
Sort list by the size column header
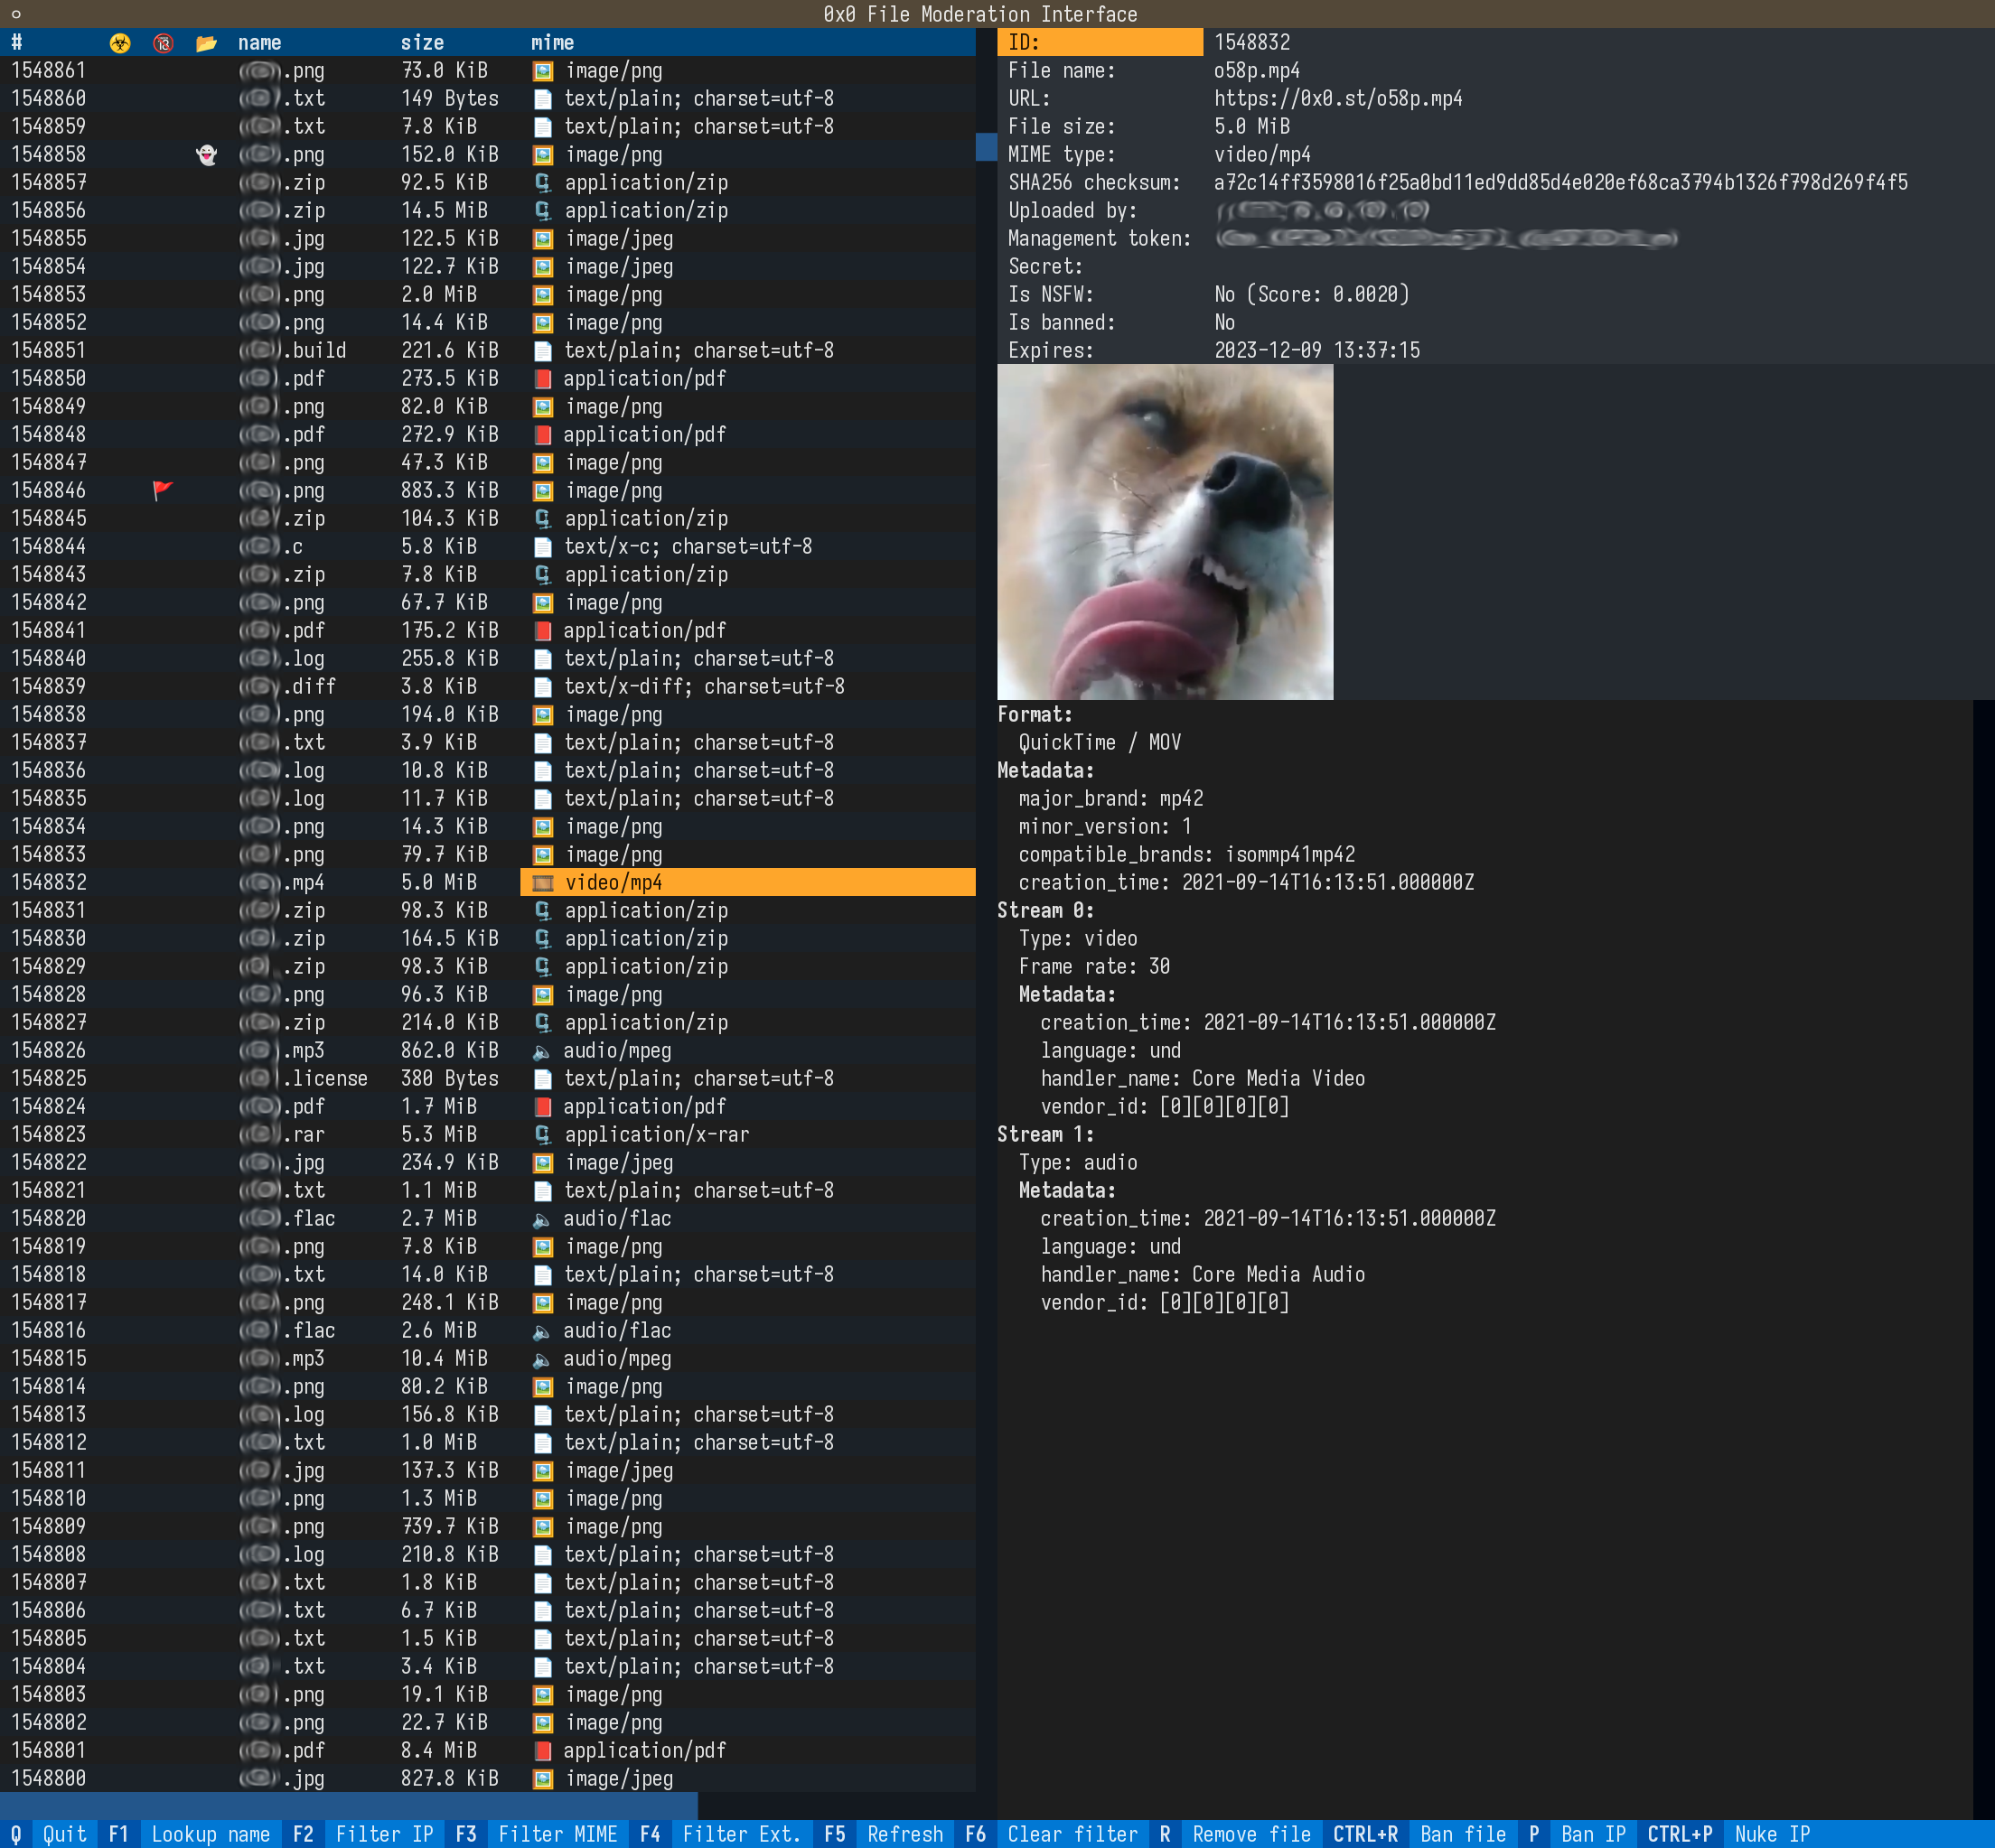point(421,43)
